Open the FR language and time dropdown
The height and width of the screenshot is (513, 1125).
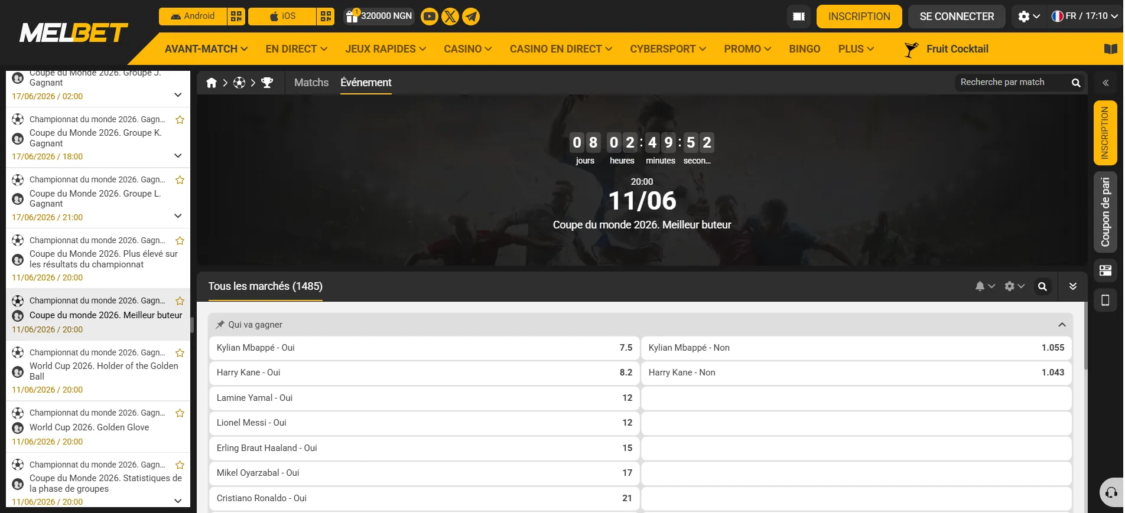1084,17
